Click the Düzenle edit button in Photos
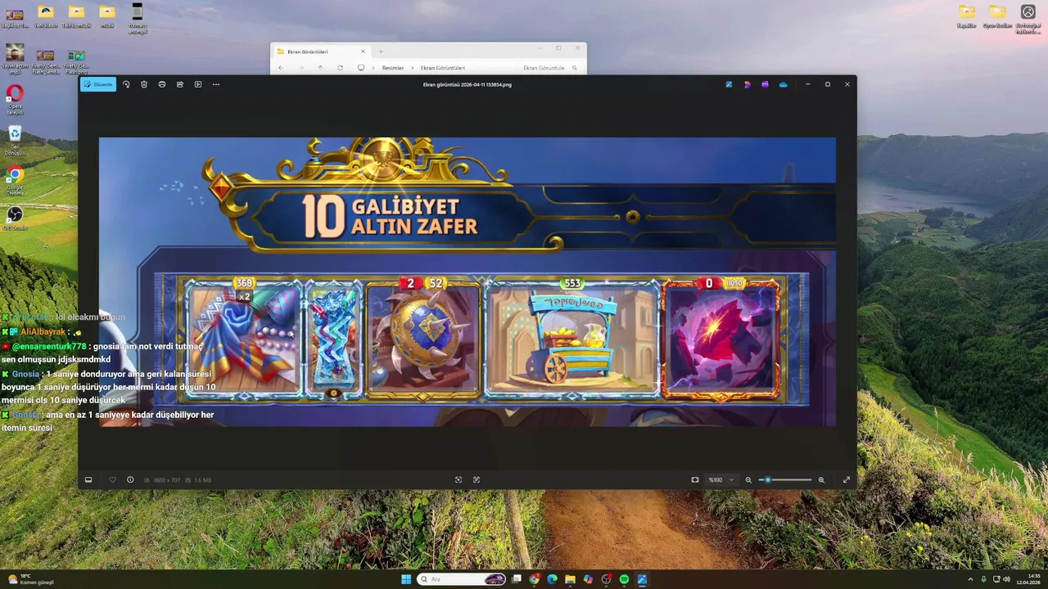 (x=98, y=84)
